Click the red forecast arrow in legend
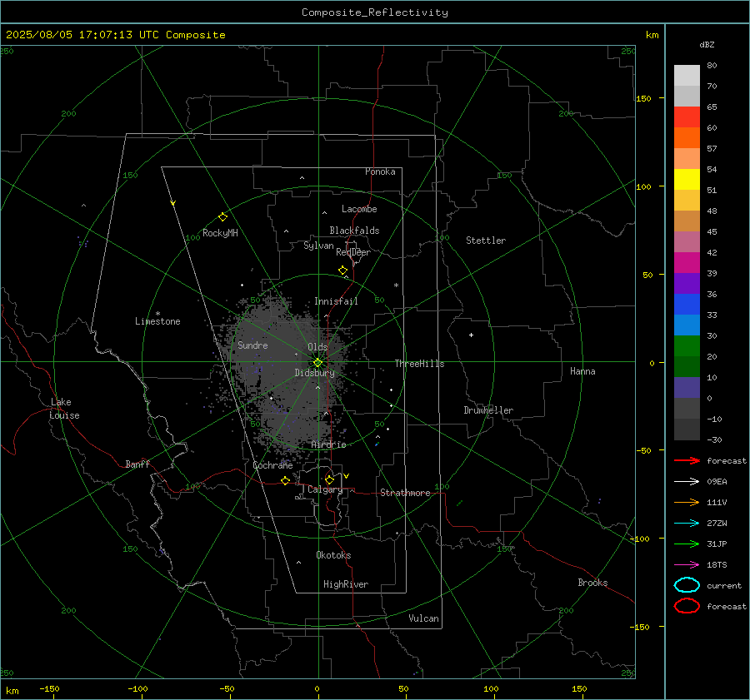The image size is (750, 700). (x=687, y=460)
